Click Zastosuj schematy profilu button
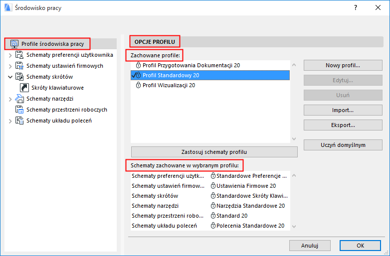Image resolution: width=390 pixels, height=256 pixels. tap(214, 152)
